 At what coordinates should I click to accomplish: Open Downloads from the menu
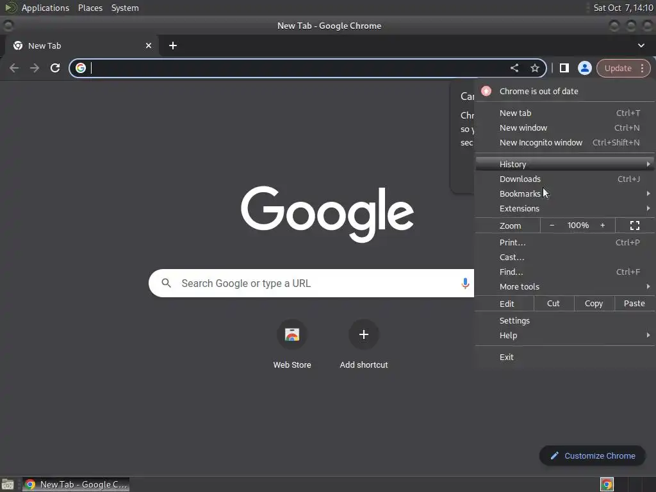pos(565,179)
